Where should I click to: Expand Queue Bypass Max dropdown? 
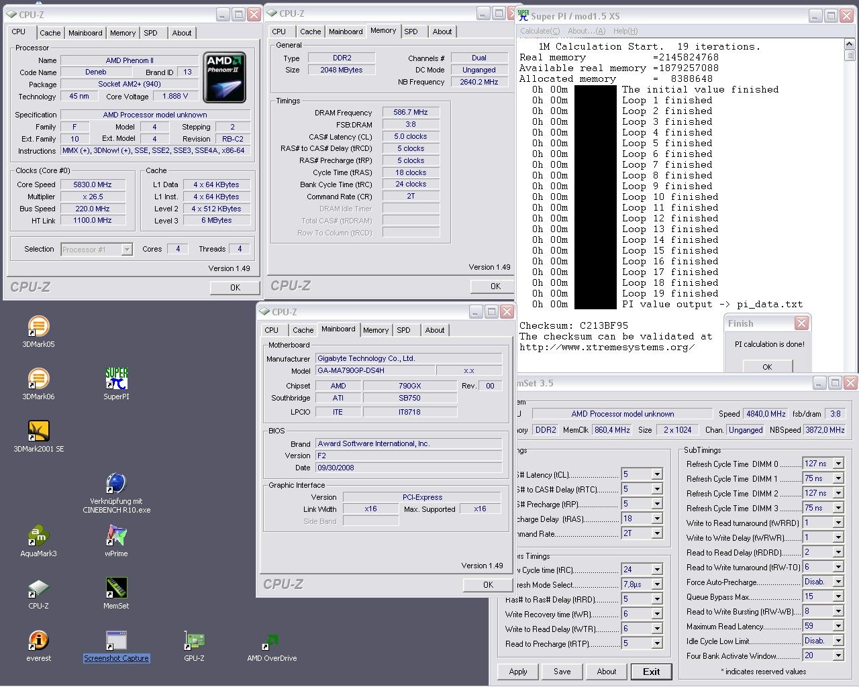coord(838,596)
